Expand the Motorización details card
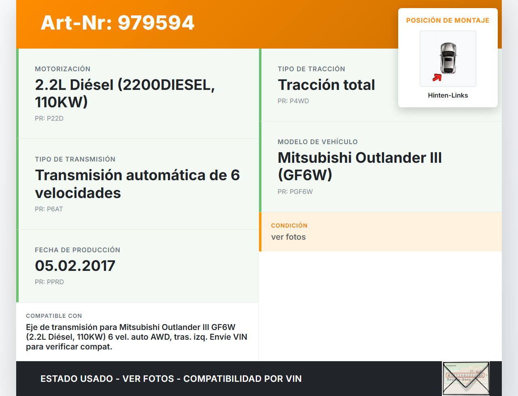This screenshot has width=518, height=396. click(x=138, y=93)
